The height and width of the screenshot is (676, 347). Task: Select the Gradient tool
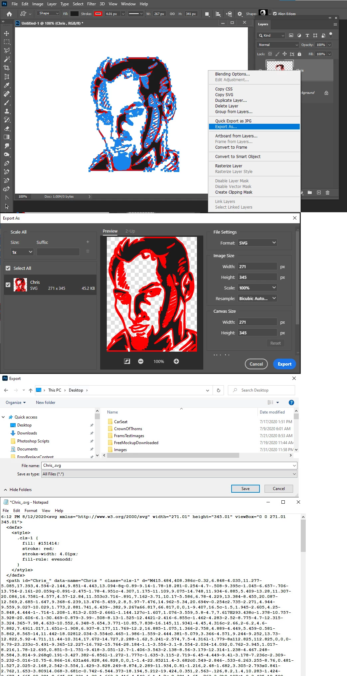coord(7,137)
